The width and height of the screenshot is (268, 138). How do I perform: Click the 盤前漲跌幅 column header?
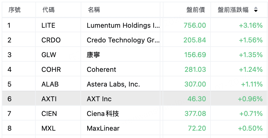[233, 10]
